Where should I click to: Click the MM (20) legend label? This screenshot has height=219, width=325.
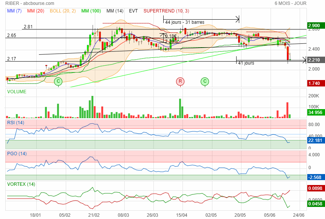tap(36, 11)
